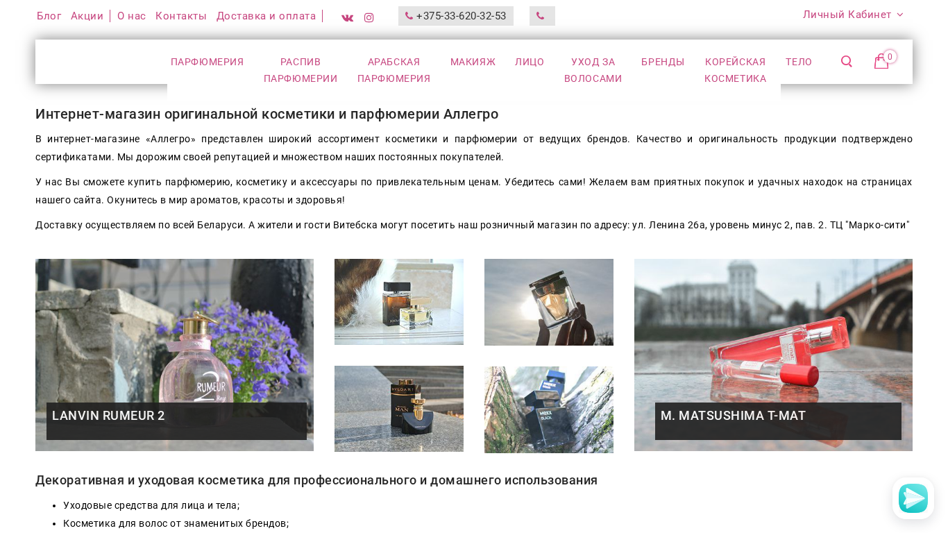Click the text Косметика для волос от знаменитых брендов
The height and width of the screenshot is (533, 948).
[x=176, y=523]
